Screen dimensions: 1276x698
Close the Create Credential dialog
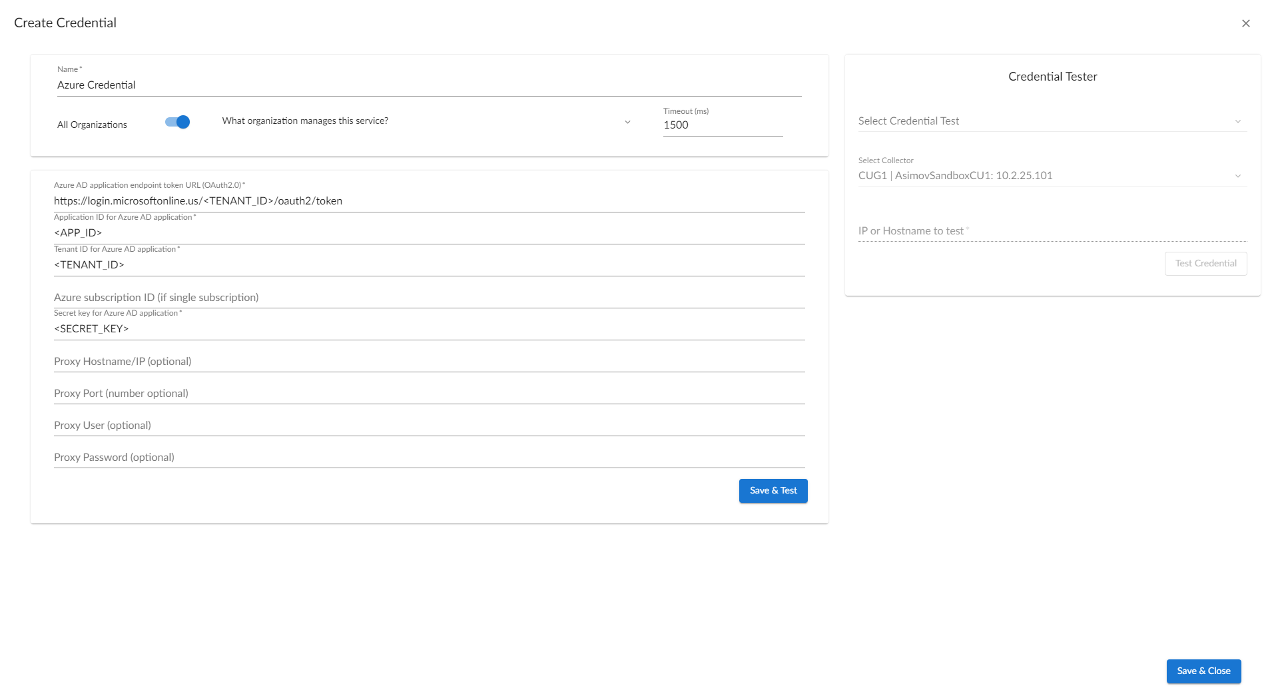click(1245, 23)
